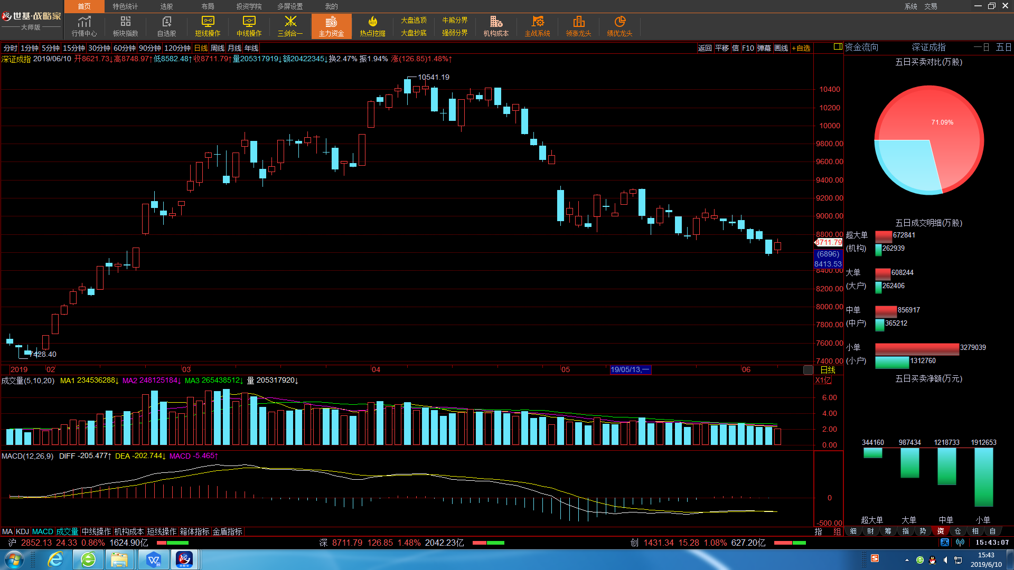Viewport: 1014px width, 570px height.
Task: Open the 机构成本 institution cost icon
Action: point(496,26)
